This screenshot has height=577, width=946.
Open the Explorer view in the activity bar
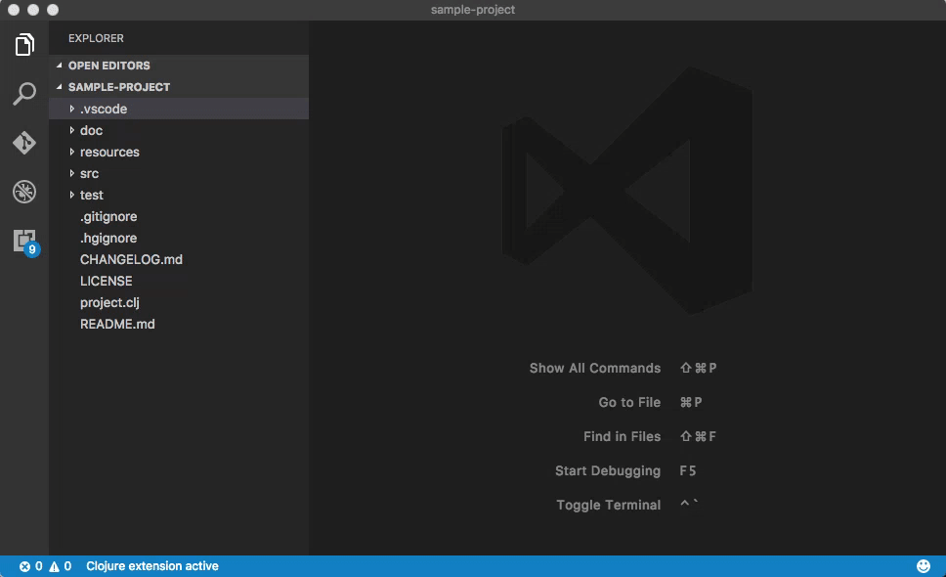point(24,45)
